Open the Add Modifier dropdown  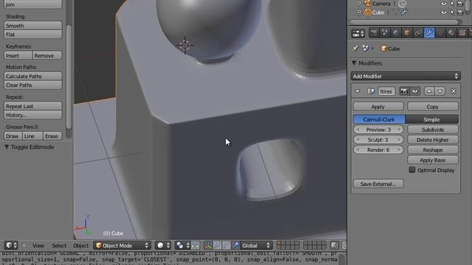point(406,76)
